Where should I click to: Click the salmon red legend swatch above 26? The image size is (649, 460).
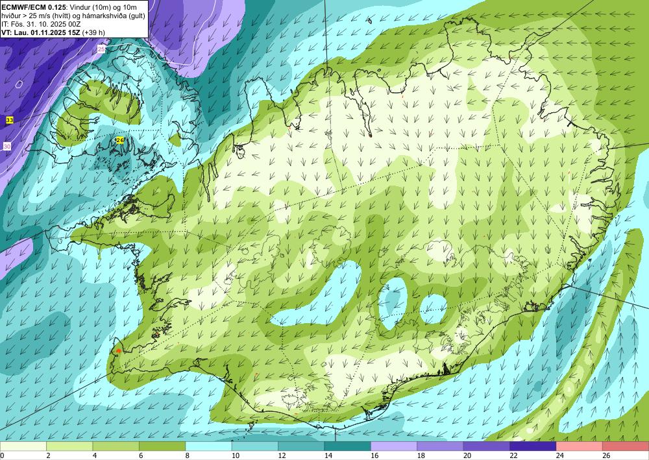point(626,446)
